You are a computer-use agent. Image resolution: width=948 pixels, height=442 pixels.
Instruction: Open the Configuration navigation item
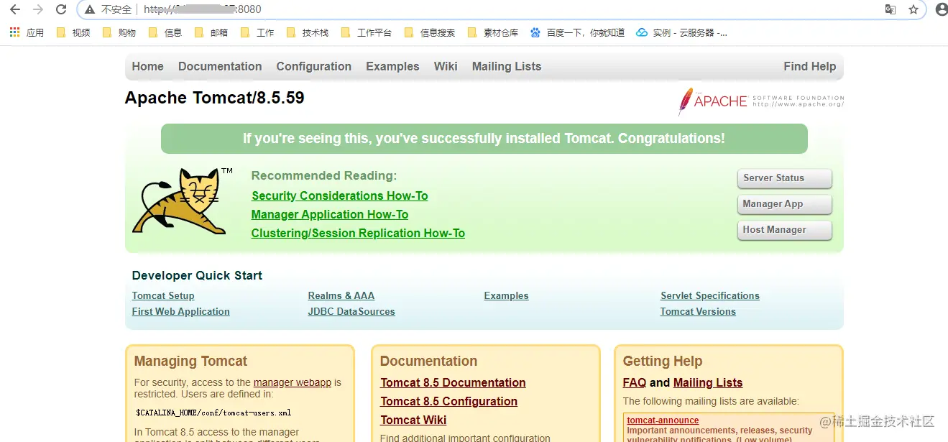pos(314,66)
